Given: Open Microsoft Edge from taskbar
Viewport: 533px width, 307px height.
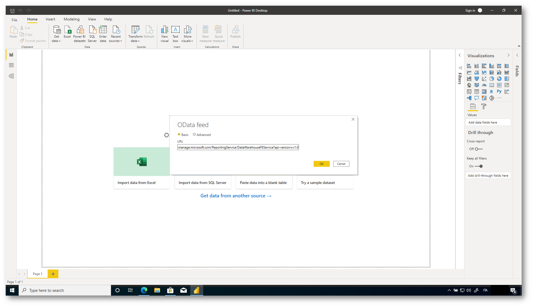Looking at the screenshot, I should point(144,290).
